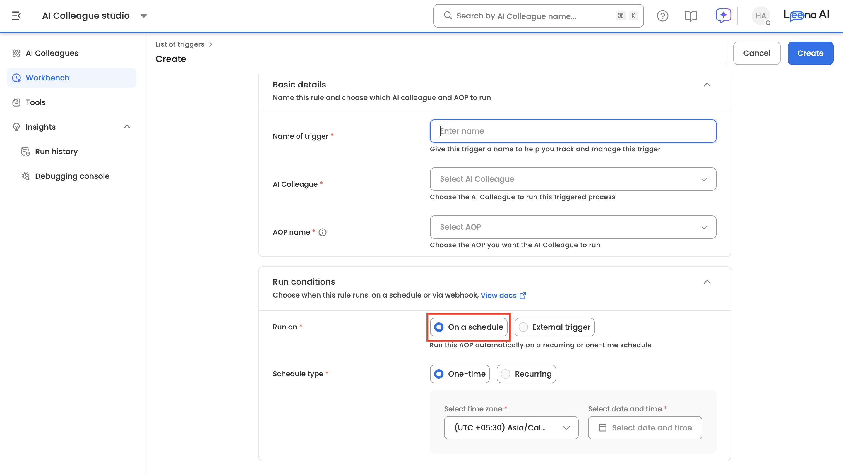843x474 pixels.
Task: Click the external link icon beside View docs
Action: click(x=523, y=296)
